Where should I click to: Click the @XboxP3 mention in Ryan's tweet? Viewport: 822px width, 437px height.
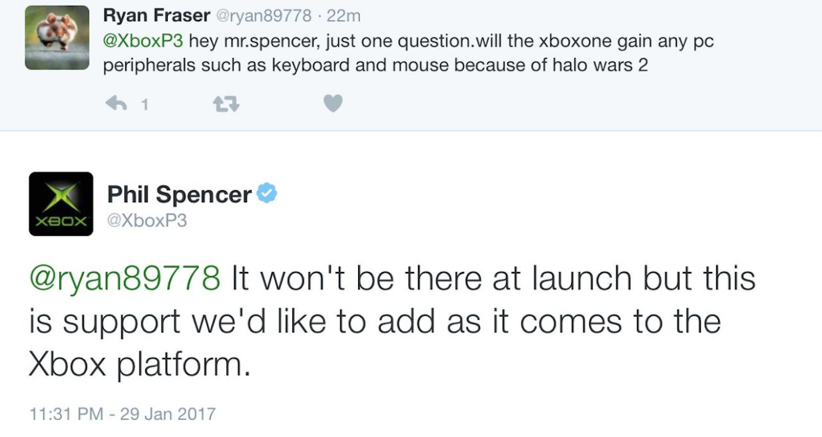pyautogui.click(x=143, y=41)
